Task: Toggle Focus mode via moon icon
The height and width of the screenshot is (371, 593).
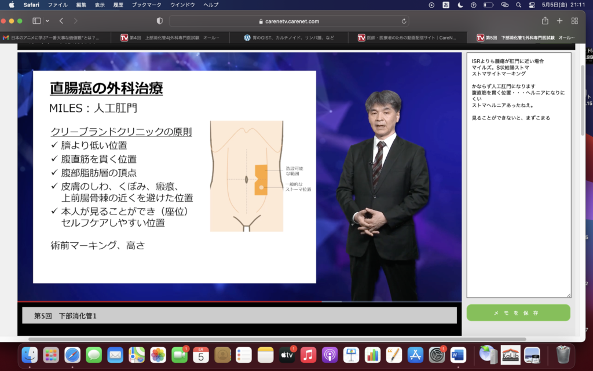Action: [460, 5]
